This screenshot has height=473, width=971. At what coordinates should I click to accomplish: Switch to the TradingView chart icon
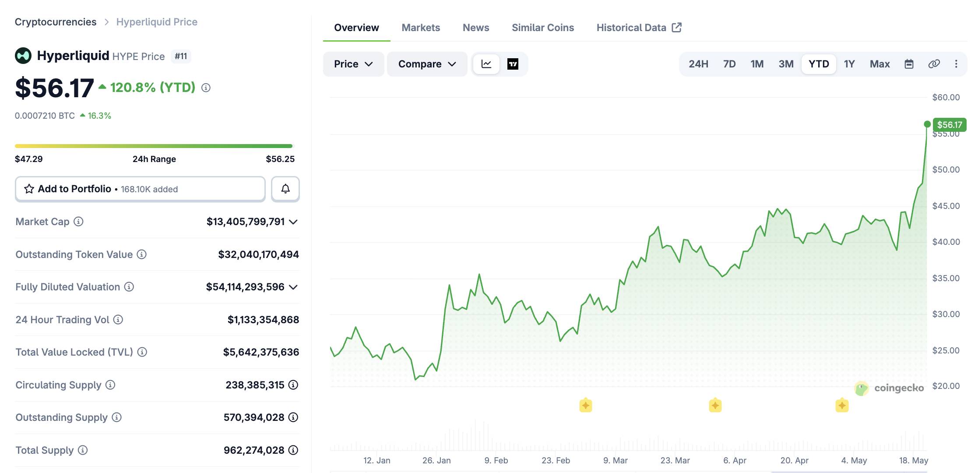[513, 64]
